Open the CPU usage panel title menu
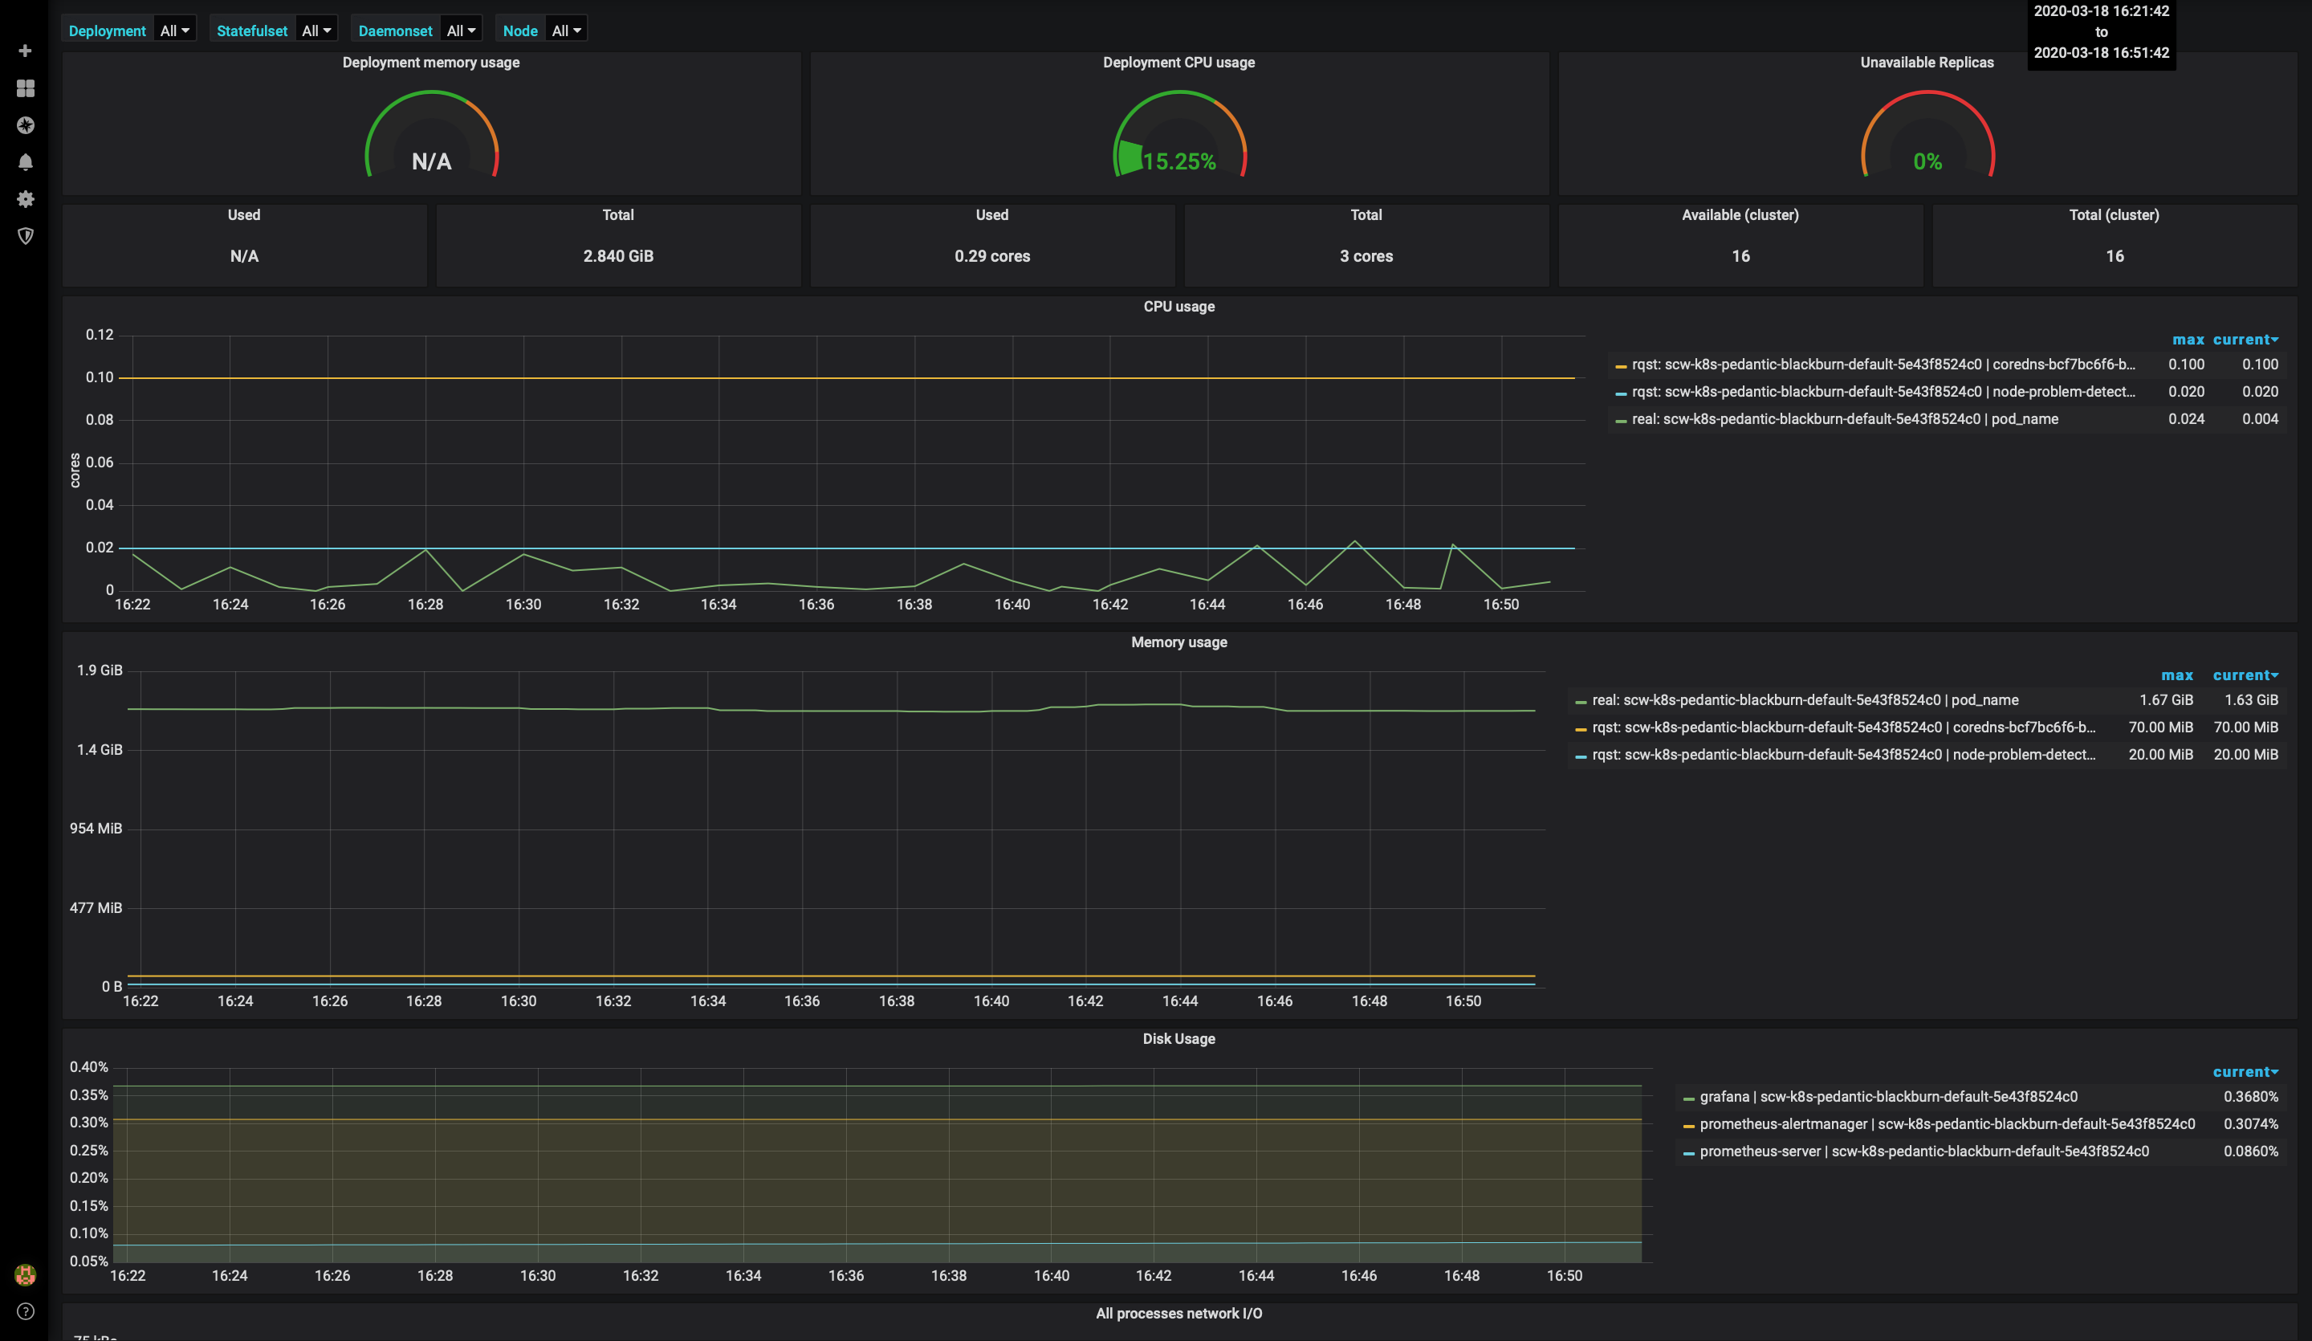Viewport: 2312px width, 1341px height. pos(1179,307)
